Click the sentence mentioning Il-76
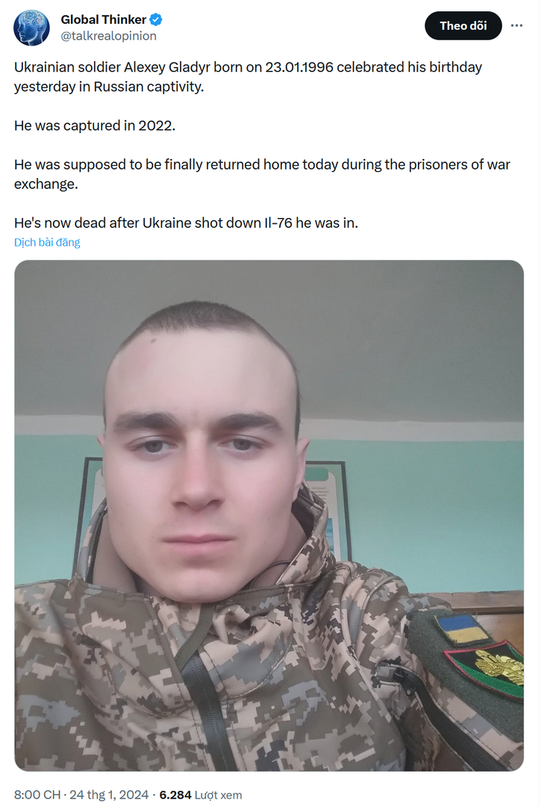This screenshot has height=806, width=547. [186, 223]
